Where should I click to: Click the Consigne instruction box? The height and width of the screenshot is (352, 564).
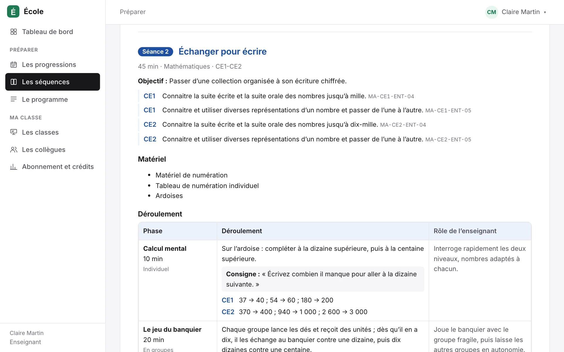click(323, 279)
